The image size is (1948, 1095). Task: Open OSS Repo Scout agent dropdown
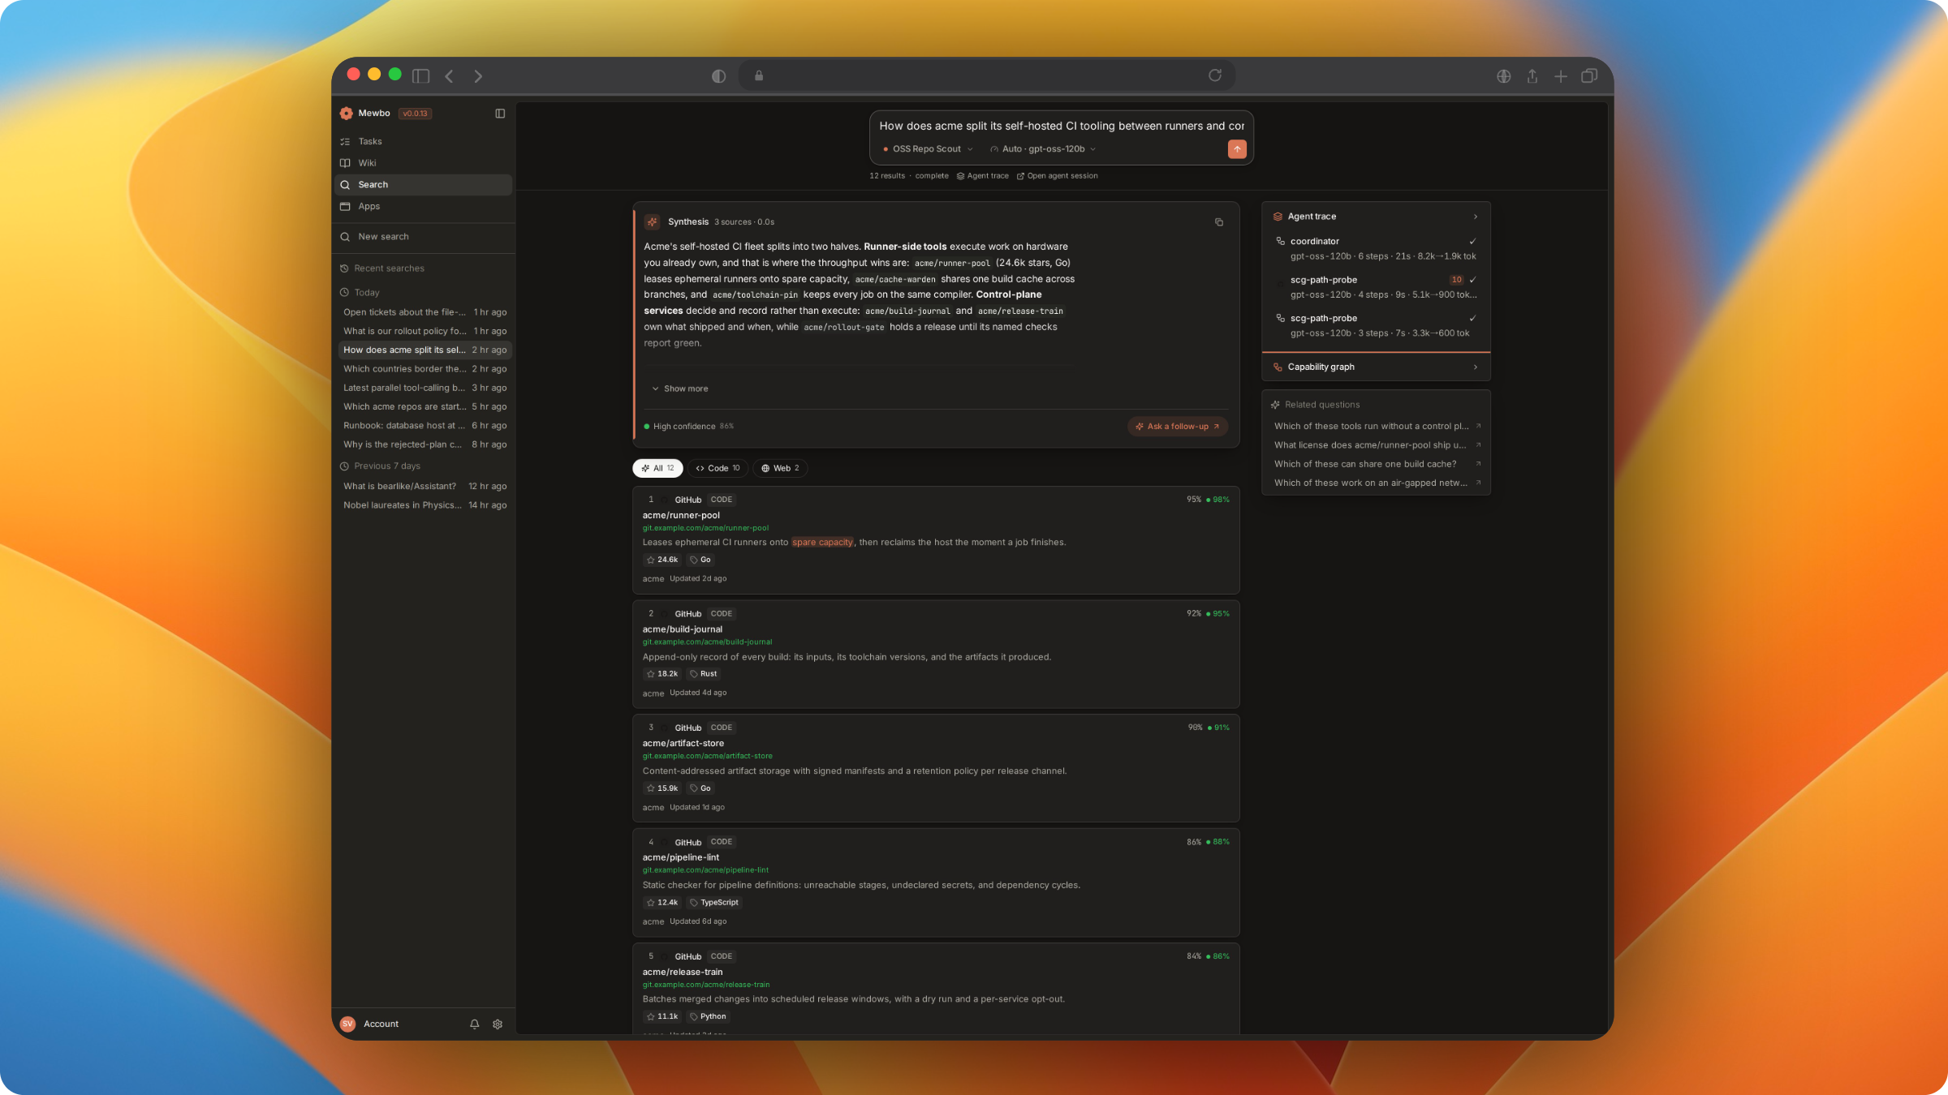pos(928,149)
